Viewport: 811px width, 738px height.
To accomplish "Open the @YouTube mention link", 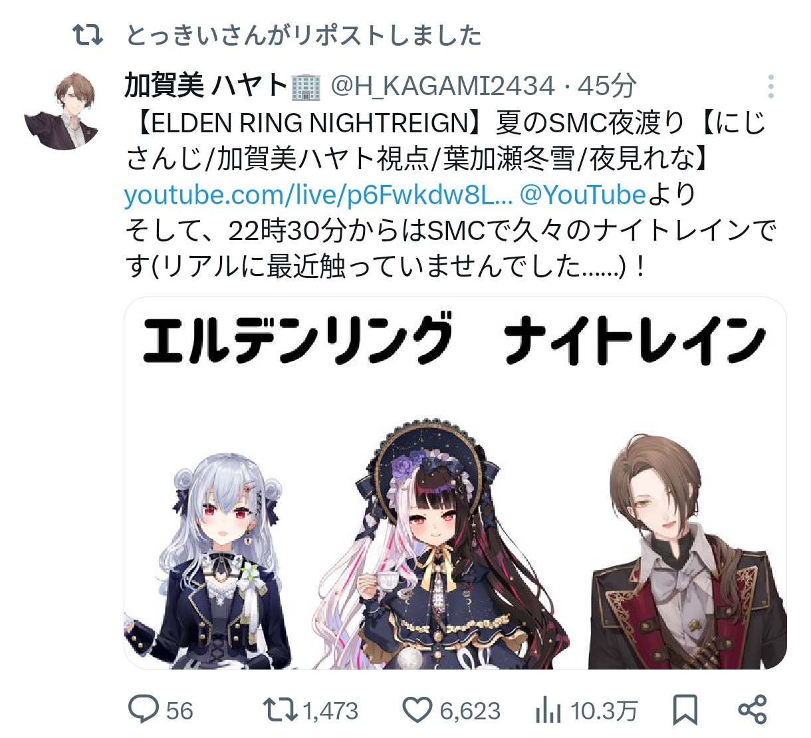I will click(583, 195).
